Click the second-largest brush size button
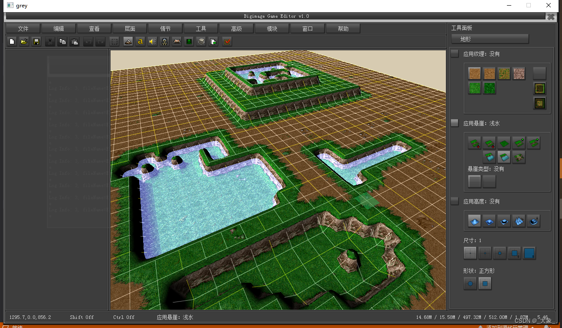 pyautogui.click(x=514, y=253)
